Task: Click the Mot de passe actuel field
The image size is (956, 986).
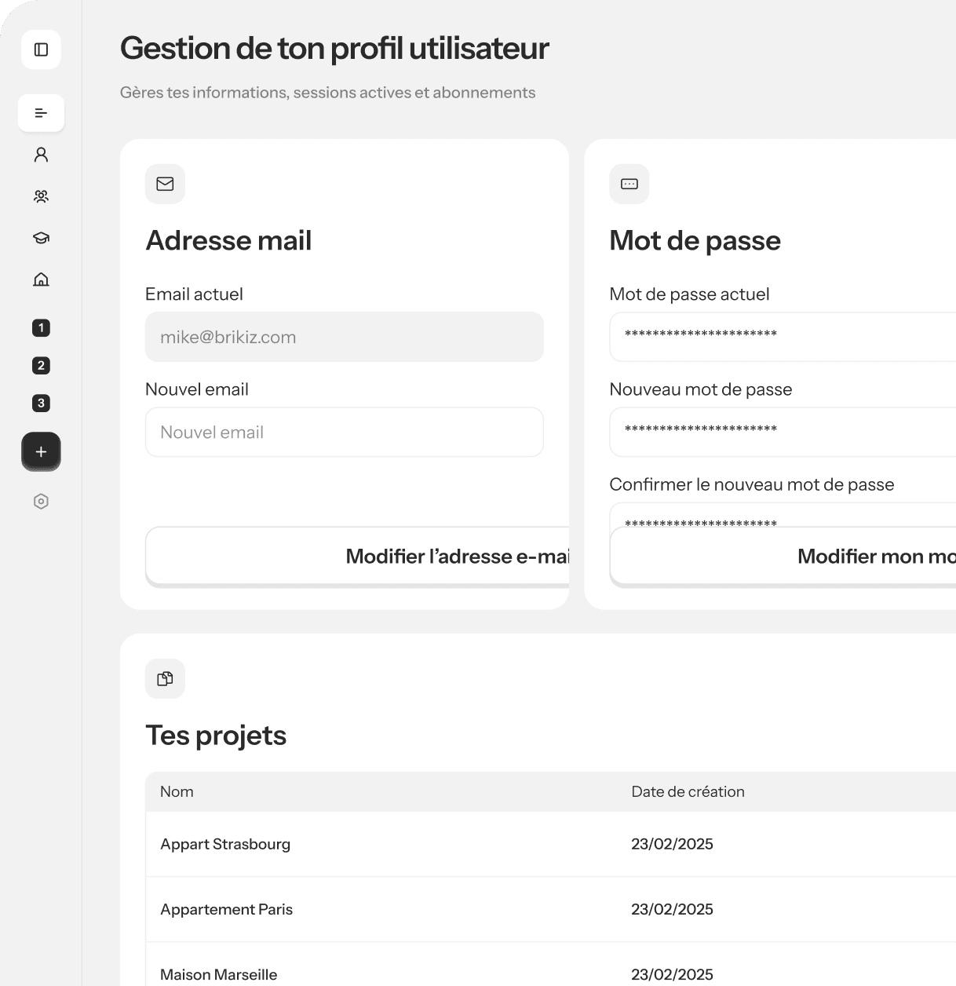Action: click(782, 337)
